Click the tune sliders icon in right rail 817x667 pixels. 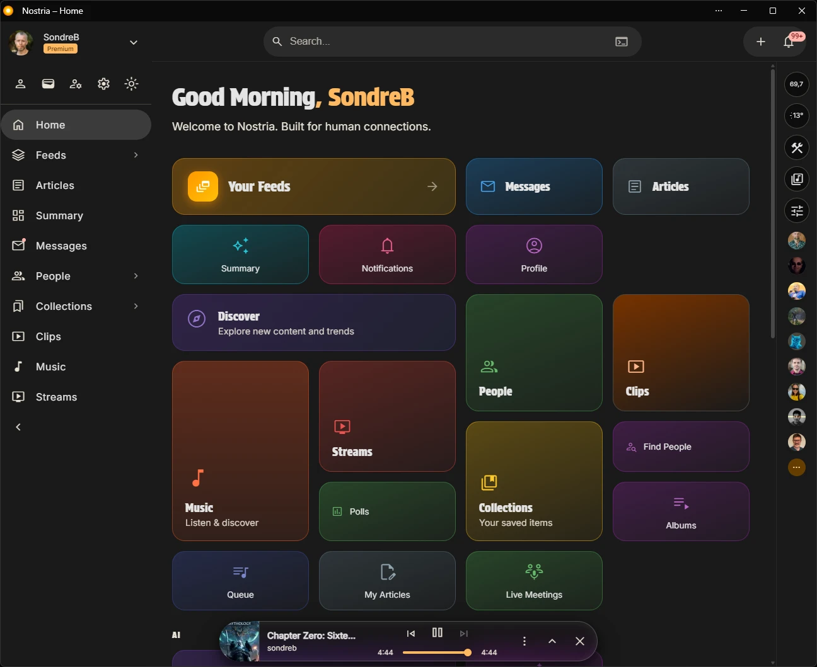797,210
